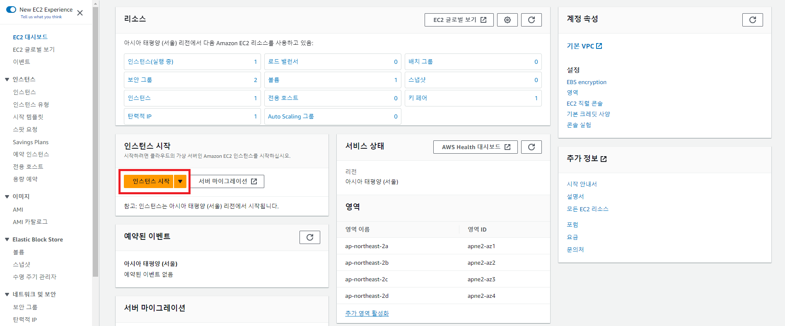This screenshot has height=326, width=785.
Task: Collapse the 인스턴스 sidebar section
Action: coord(7,79)
